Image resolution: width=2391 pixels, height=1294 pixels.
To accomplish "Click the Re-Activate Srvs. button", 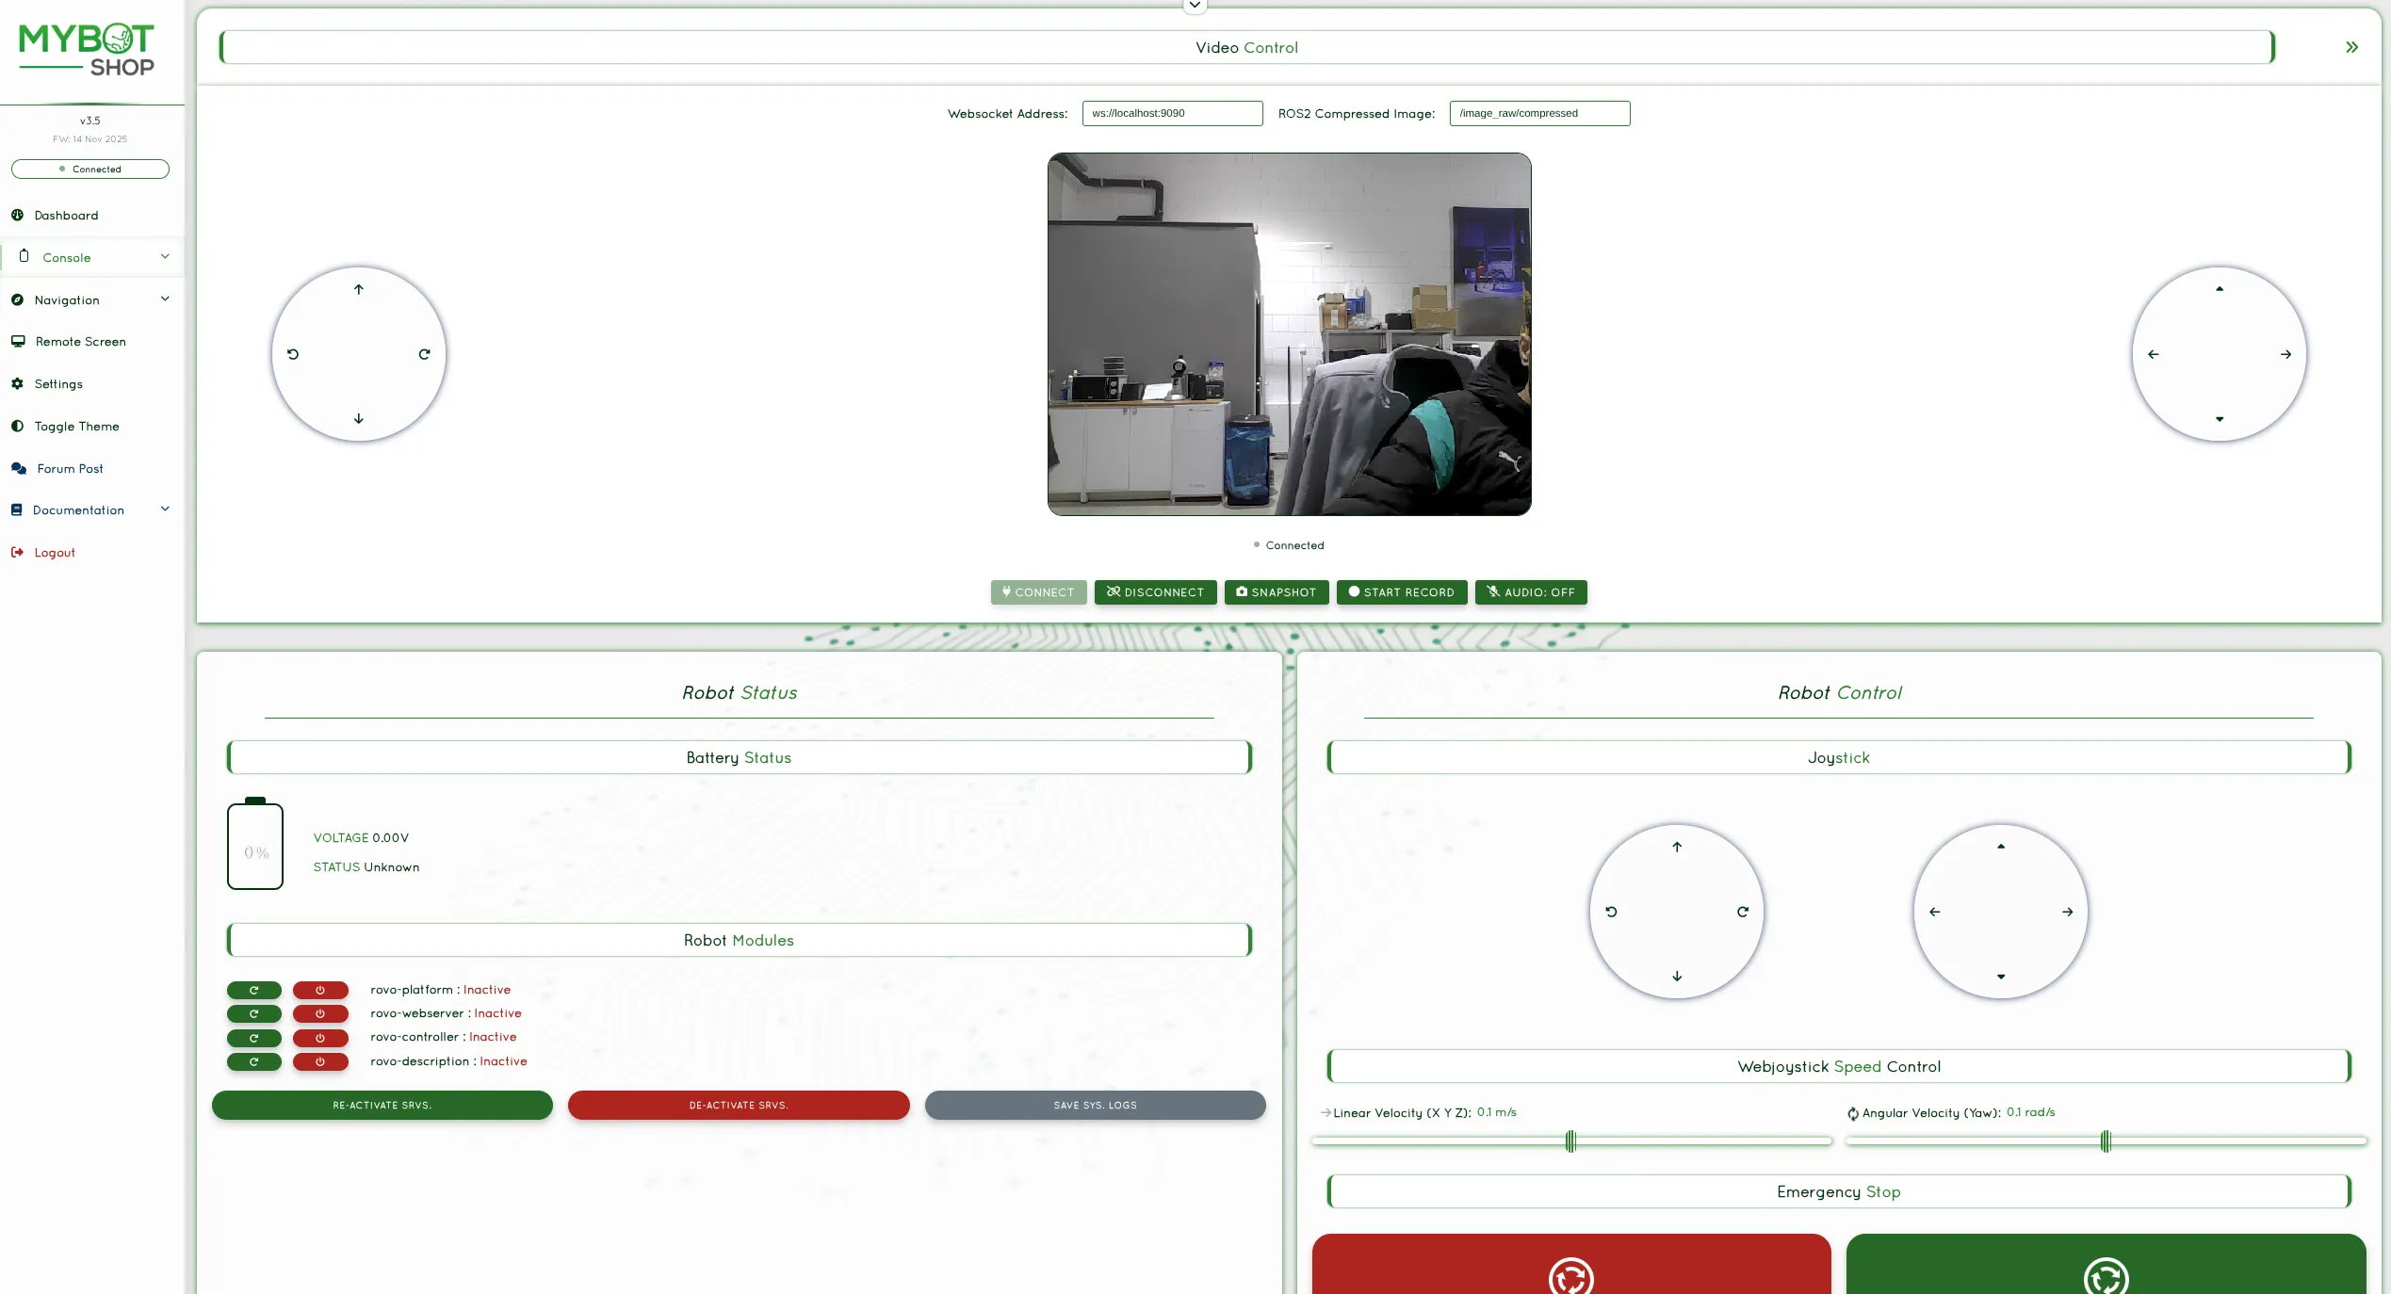I will tap(382, 1106).
